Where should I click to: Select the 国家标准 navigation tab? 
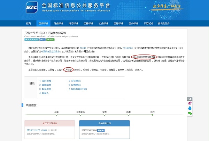tap(43, 24)
